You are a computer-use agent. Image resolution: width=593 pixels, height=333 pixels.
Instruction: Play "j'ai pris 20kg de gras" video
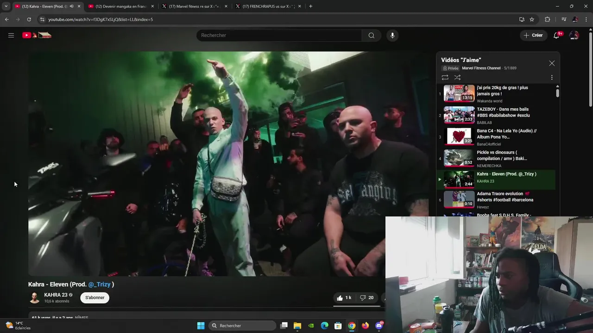(496, 94)
